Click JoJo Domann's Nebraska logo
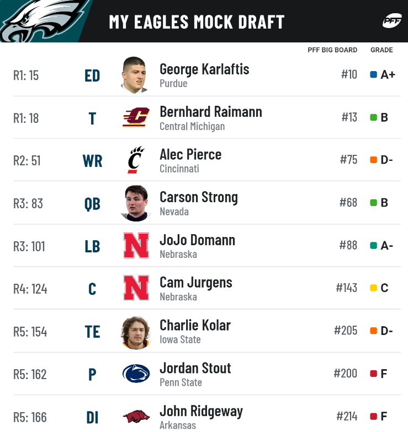408x432 pixels. click(136, 245)
